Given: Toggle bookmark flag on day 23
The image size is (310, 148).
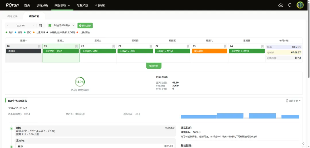Looking at the screenshot, I should click(225, 46).
